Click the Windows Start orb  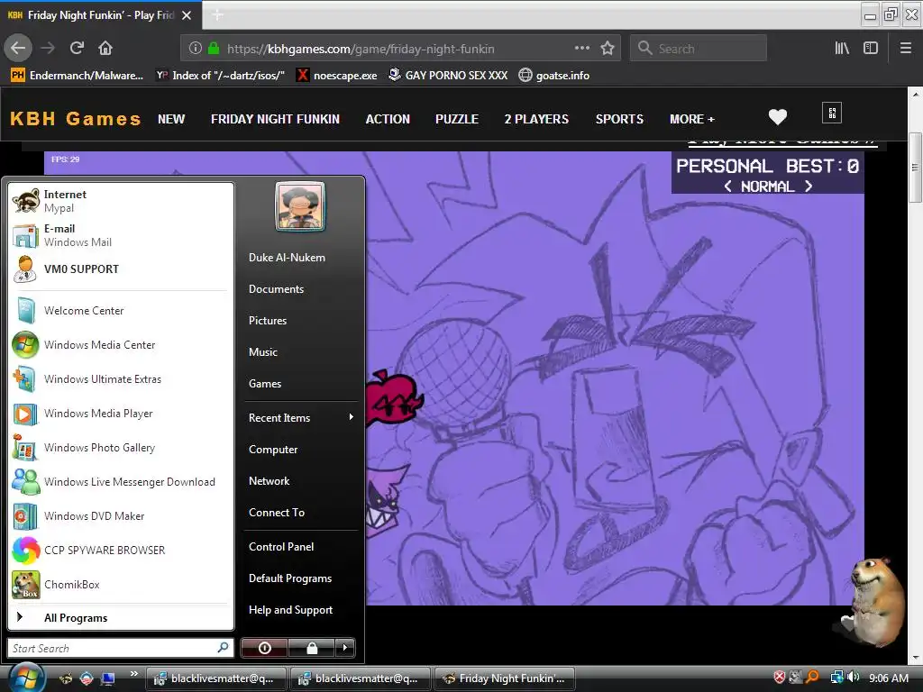[26, 677]
